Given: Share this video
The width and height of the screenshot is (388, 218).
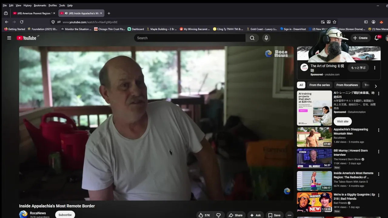Looking at the screenshot, I should [x=236, y=215].
